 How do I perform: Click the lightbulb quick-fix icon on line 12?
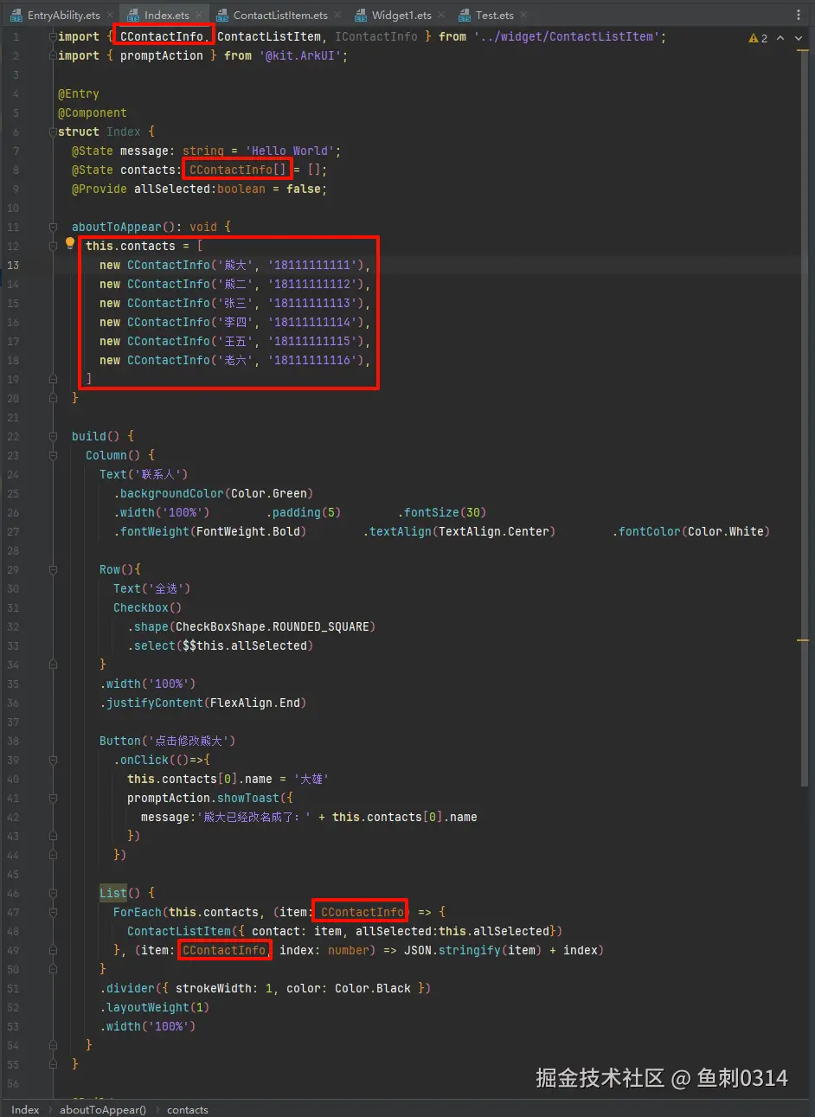coord(70,244)
